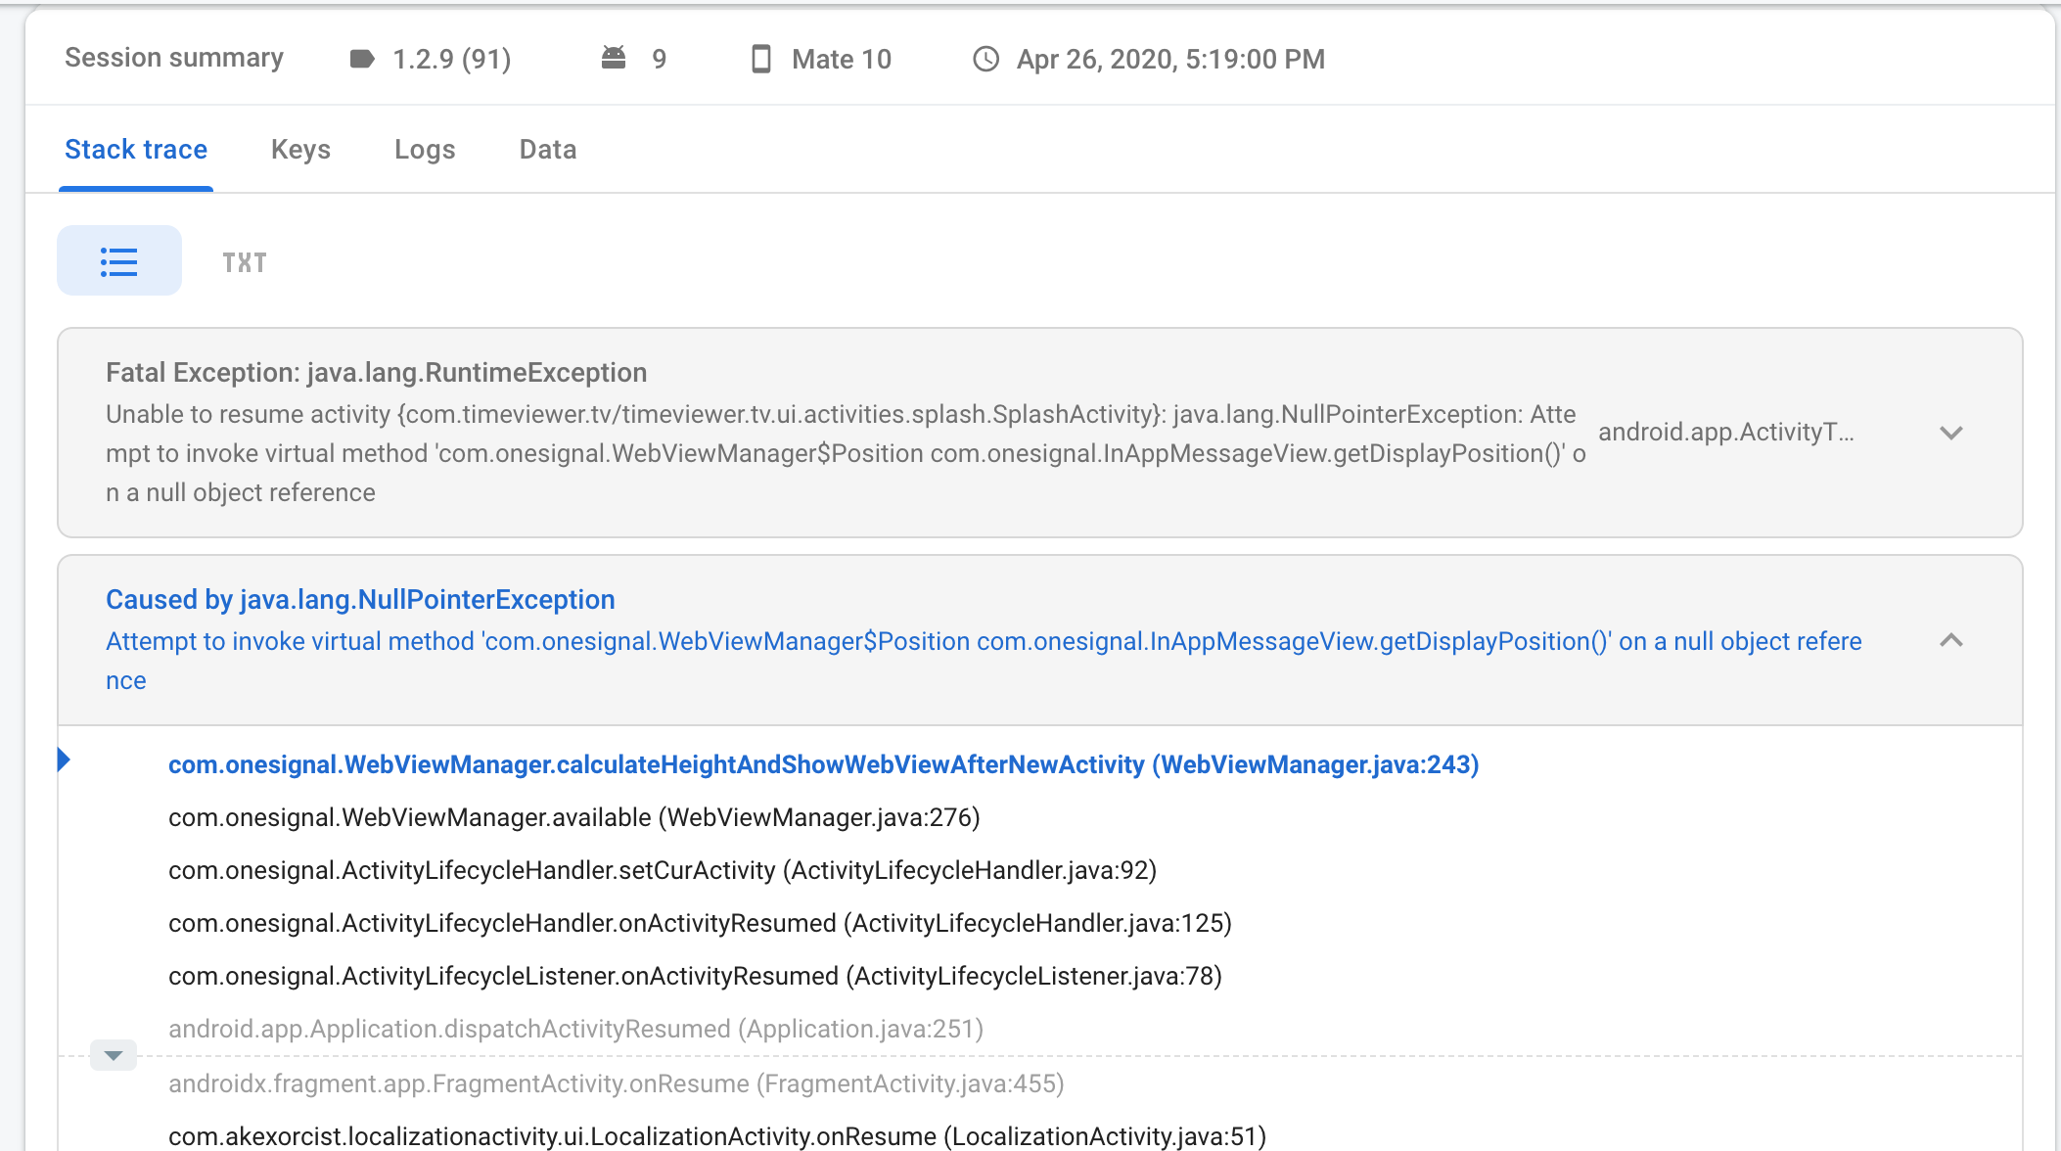Select the calculateHeightAndShowWebViewAfterNewActivity stack frame
Viewport: 2061px width, 1151px height.
click(x=823, y=764)
